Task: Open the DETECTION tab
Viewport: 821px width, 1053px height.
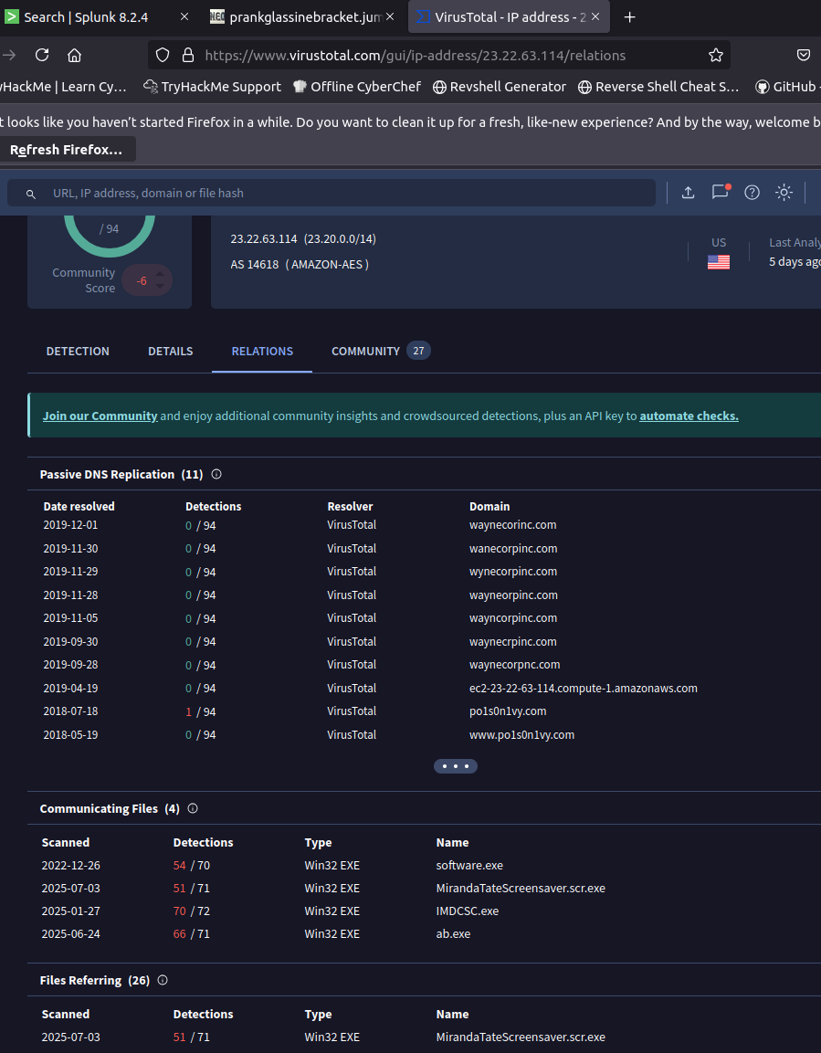Action: (x=78, y=352)
